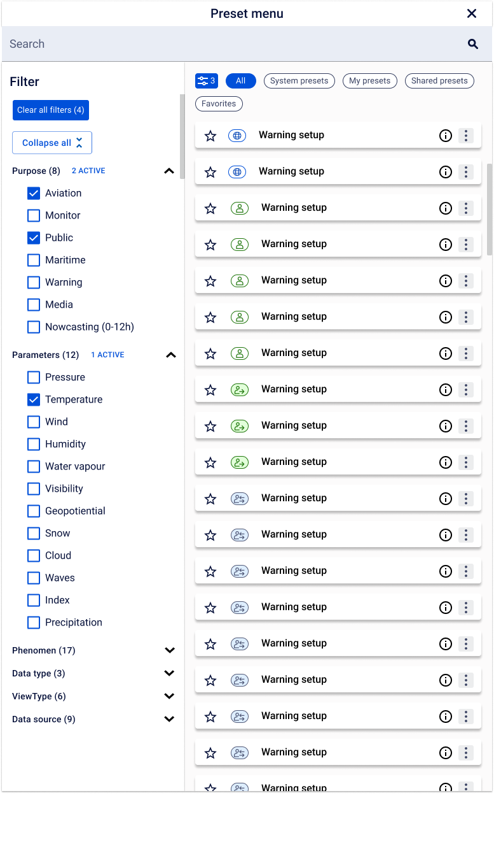
Task: Click the preset list vertical scrollbar
Action: click(490, 210)
